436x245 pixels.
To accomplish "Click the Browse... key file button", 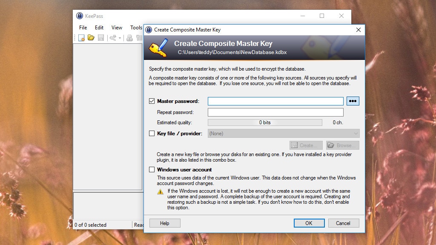I will tap(343, 145).
